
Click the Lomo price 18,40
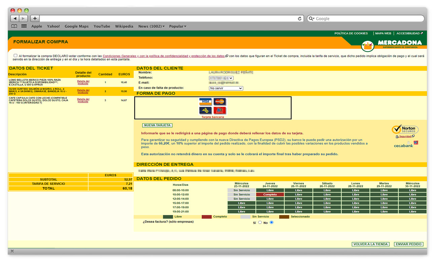pos(124,82)
